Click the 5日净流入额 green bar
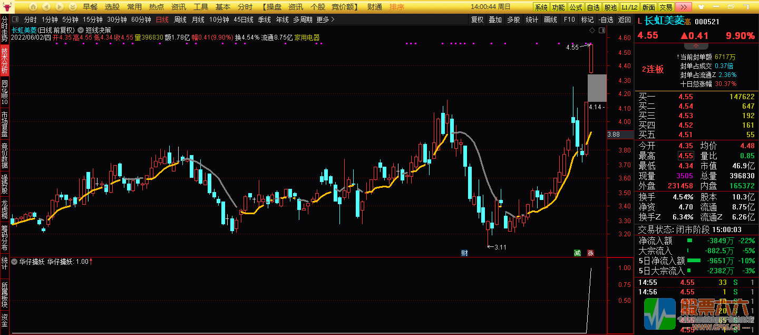 tap(694, 261)
